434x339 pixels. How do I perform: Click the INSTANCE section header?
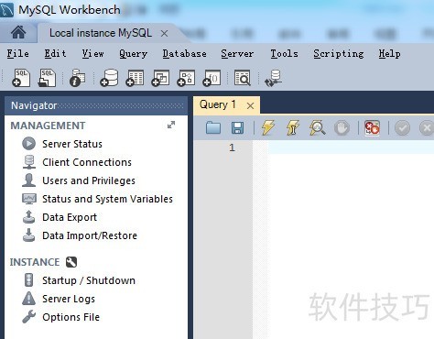click(x=35, y=262)
